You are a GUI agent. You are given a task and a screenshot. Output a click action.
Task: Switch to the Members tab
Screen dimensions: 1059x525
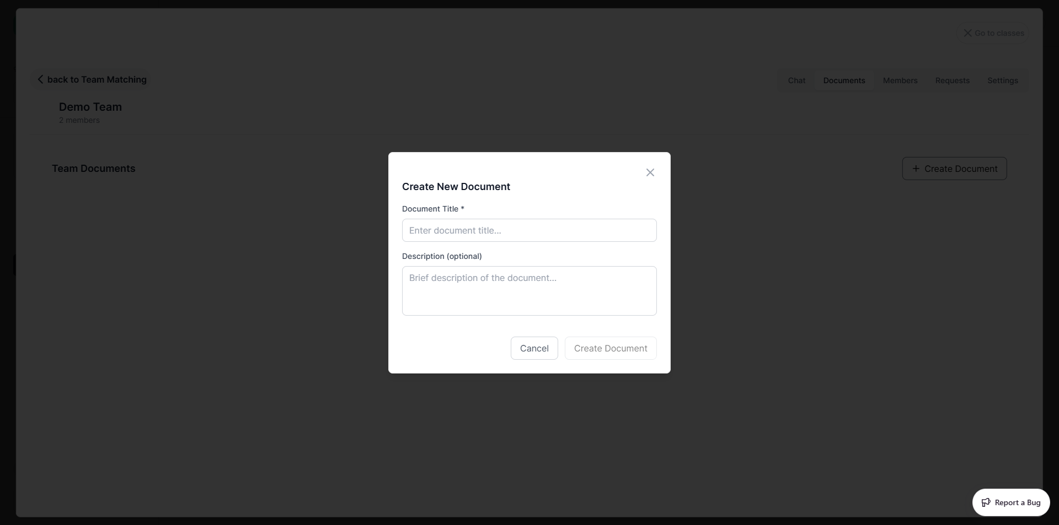pyautogui.click(x=900, y=80)
